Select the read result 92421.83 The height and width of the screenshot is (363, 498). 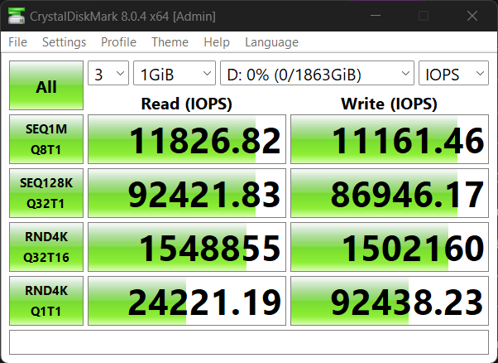[187, 193]
